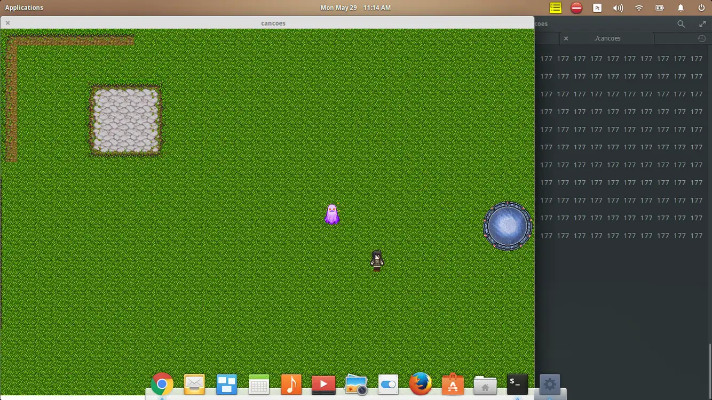Open the sound volume indicator
This screenshot has height=400, width=712.
(x=618, y=8)
